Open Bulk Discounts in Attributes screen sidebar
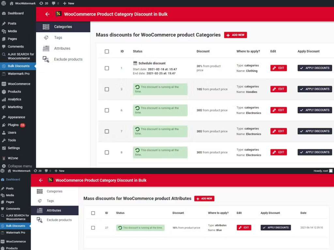The height and width of the screenshot is (250, 334). coord(15,226)
